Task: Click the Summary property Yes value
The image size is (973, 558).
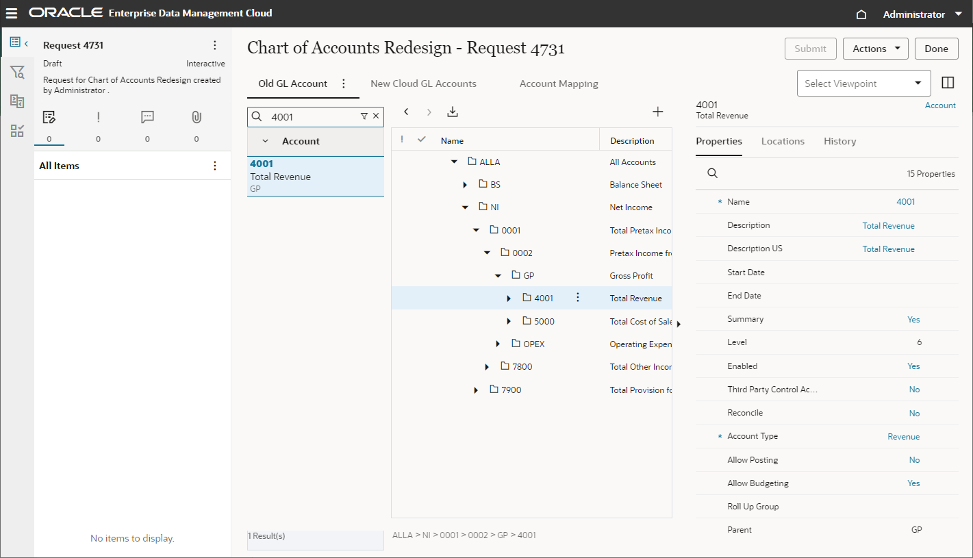Action: pos(913,320)
